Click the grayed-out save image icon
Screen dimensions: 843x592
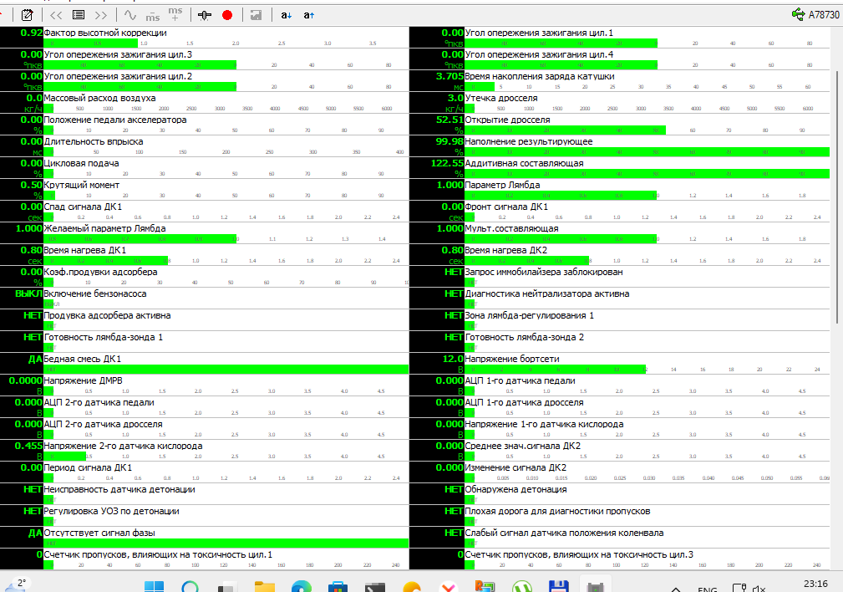point(256,15)
